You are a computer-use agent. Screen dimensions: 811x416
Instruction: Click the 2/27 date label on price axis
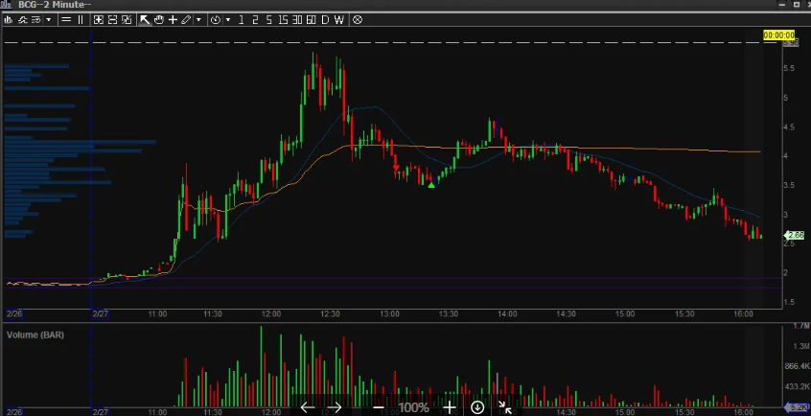pyautogui.click(x=101, y=314)
